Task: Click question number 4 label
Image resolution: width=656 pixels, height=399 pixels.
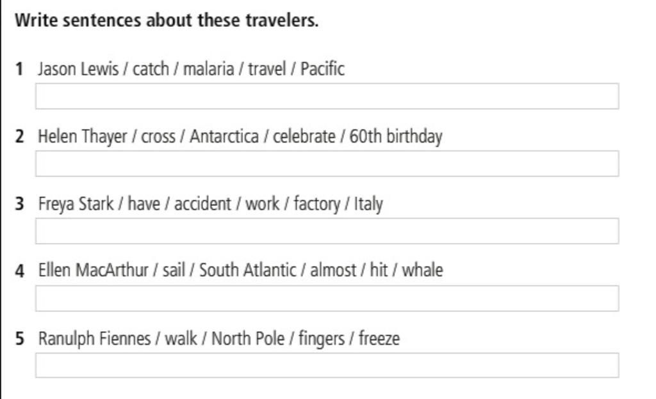Action: point(19,271)
